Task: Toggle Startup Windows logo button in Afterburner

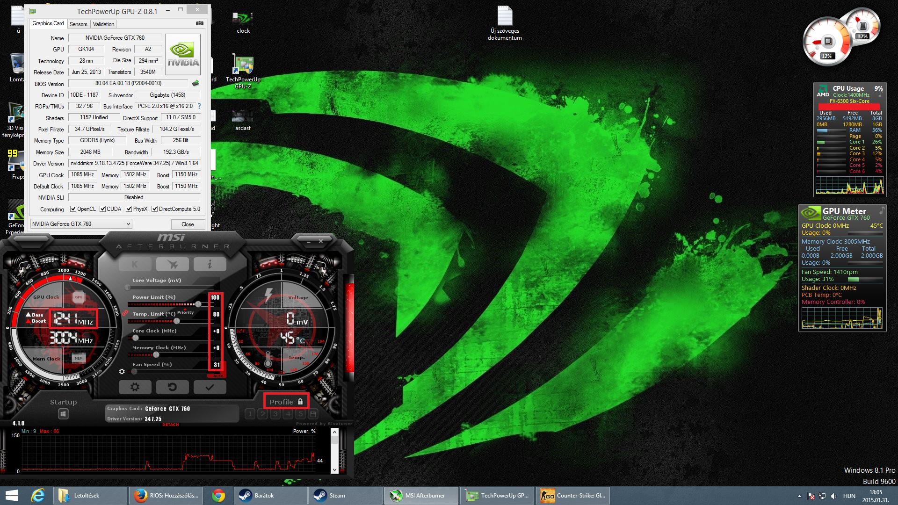Action: (63, 414)
